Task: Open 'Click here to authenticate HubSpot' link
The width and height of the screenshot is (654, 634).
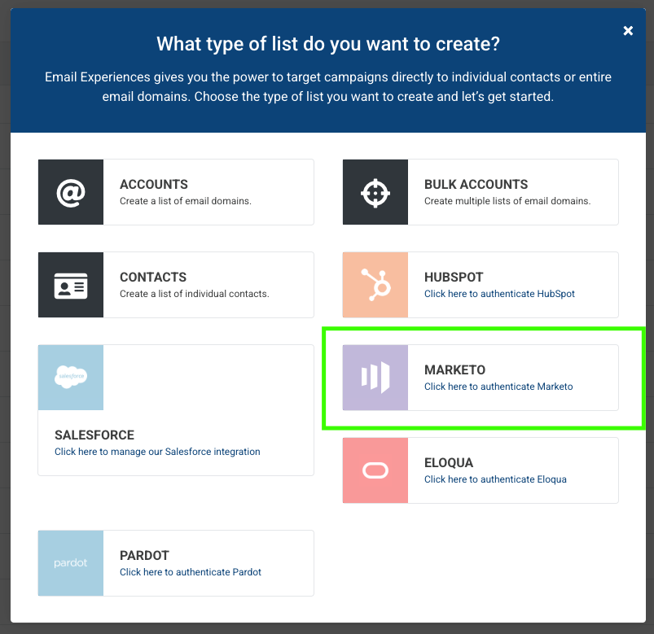Action: pyautogui.click(x=499, y=294)
